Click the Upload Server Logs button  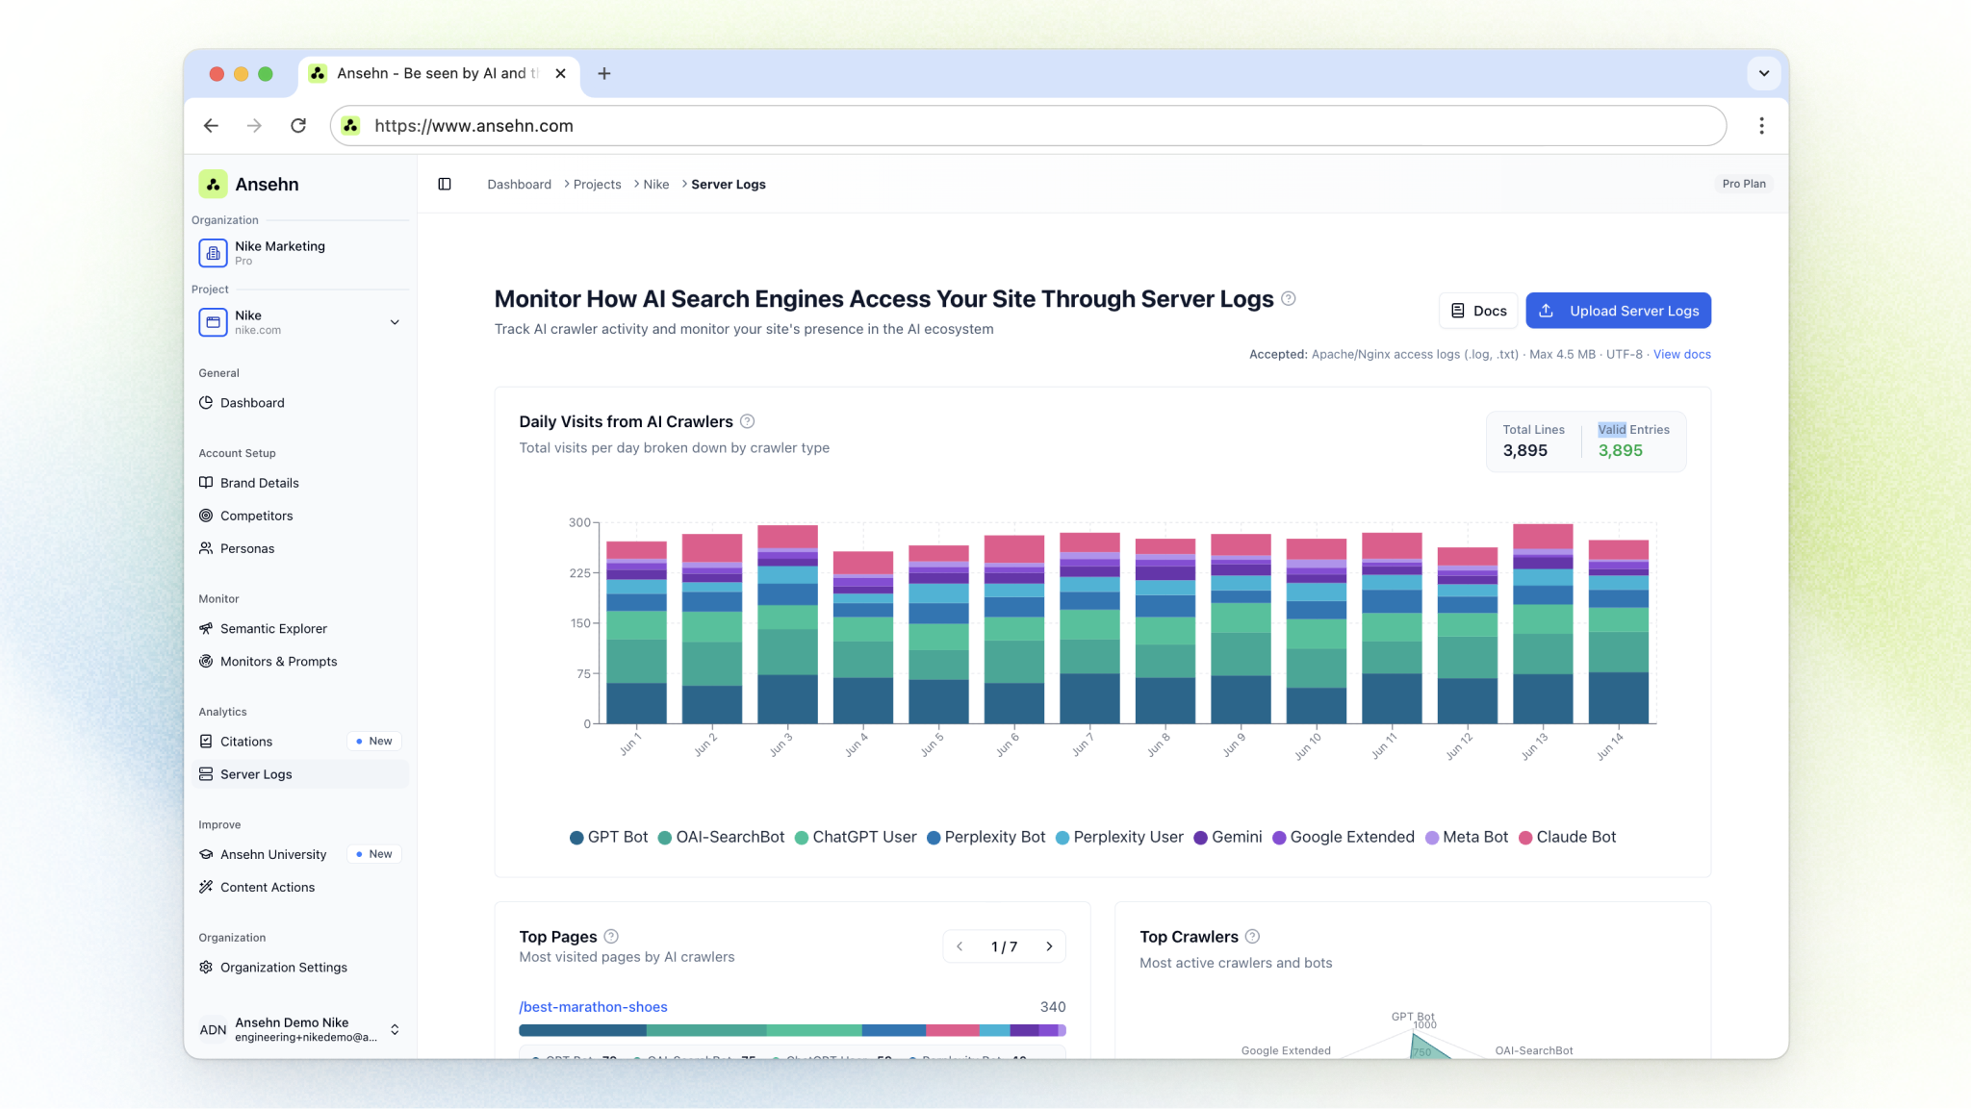1618,311
